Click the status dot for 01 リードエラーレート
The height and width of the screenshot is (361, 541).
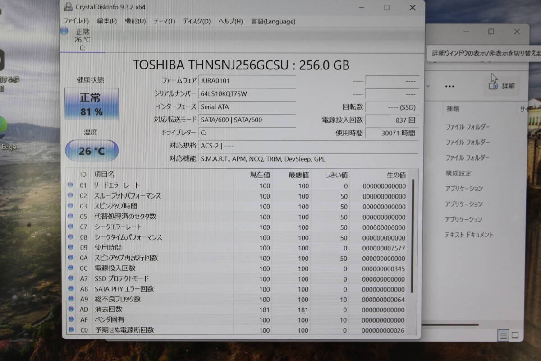pos(70,185)
